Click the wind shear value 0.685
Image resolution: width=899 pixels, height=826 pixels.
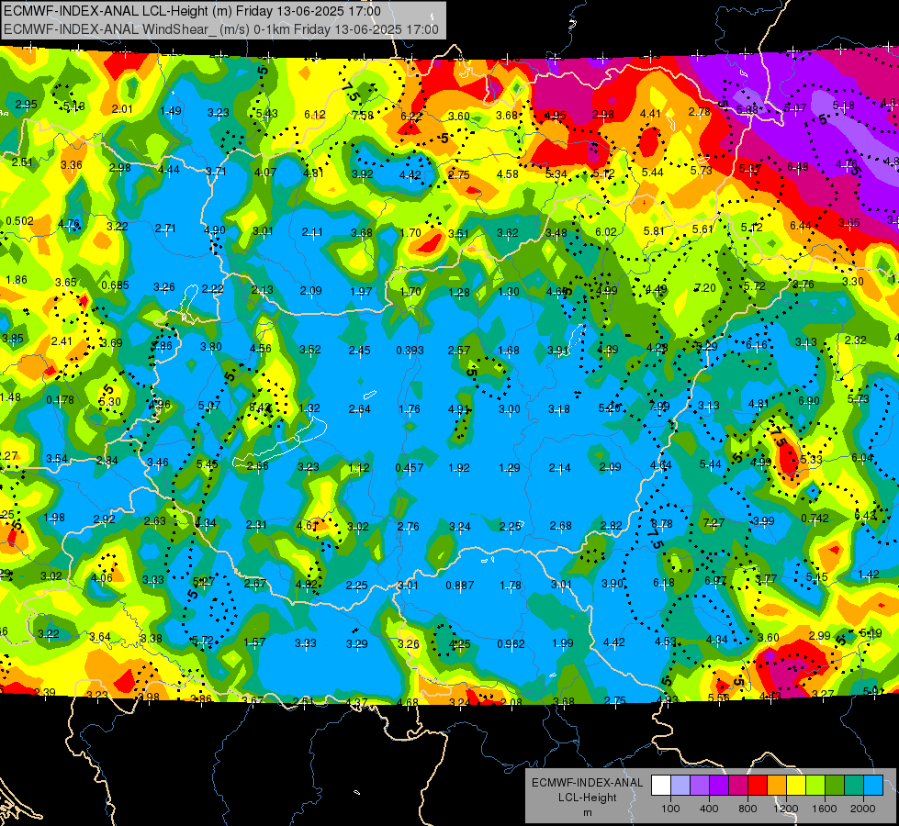pos(115,285)
